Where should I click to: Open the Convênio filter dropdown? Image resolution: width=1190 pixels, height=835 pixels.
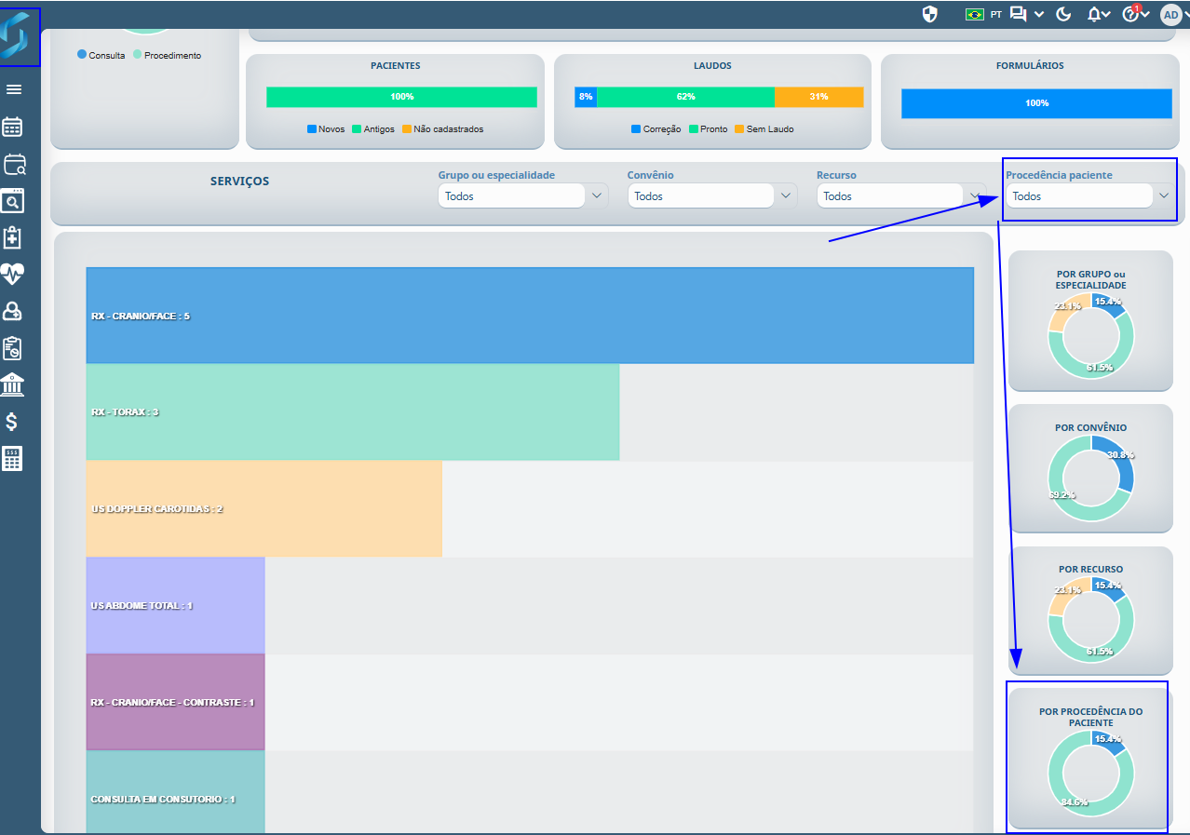(712, 196)
